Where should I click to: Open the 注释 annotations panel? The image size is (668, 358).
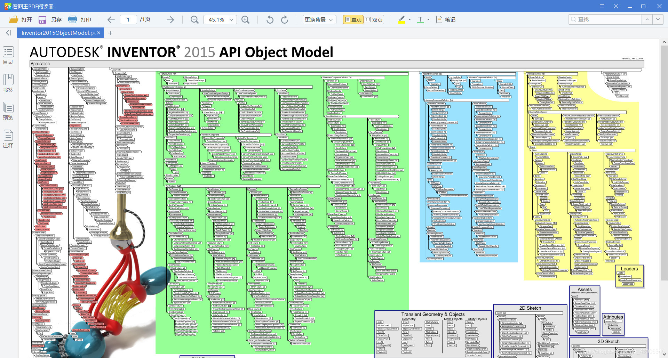(8, 139)
